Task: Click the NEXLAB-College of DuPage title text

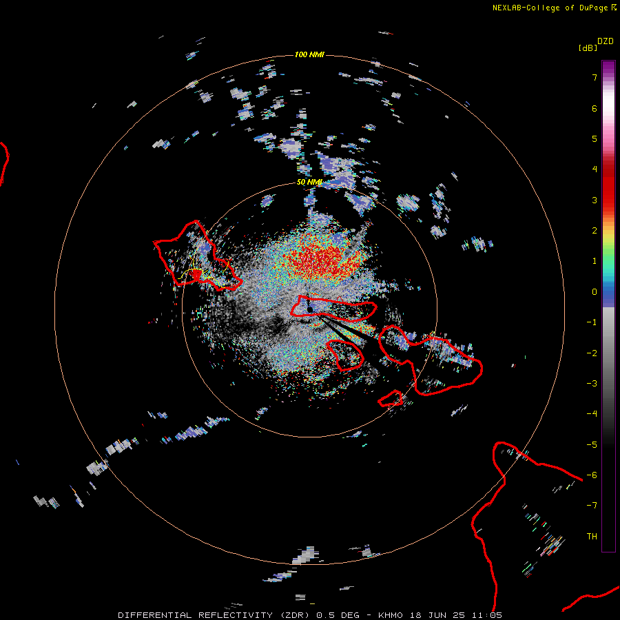Action: click(x=550, y=8)
